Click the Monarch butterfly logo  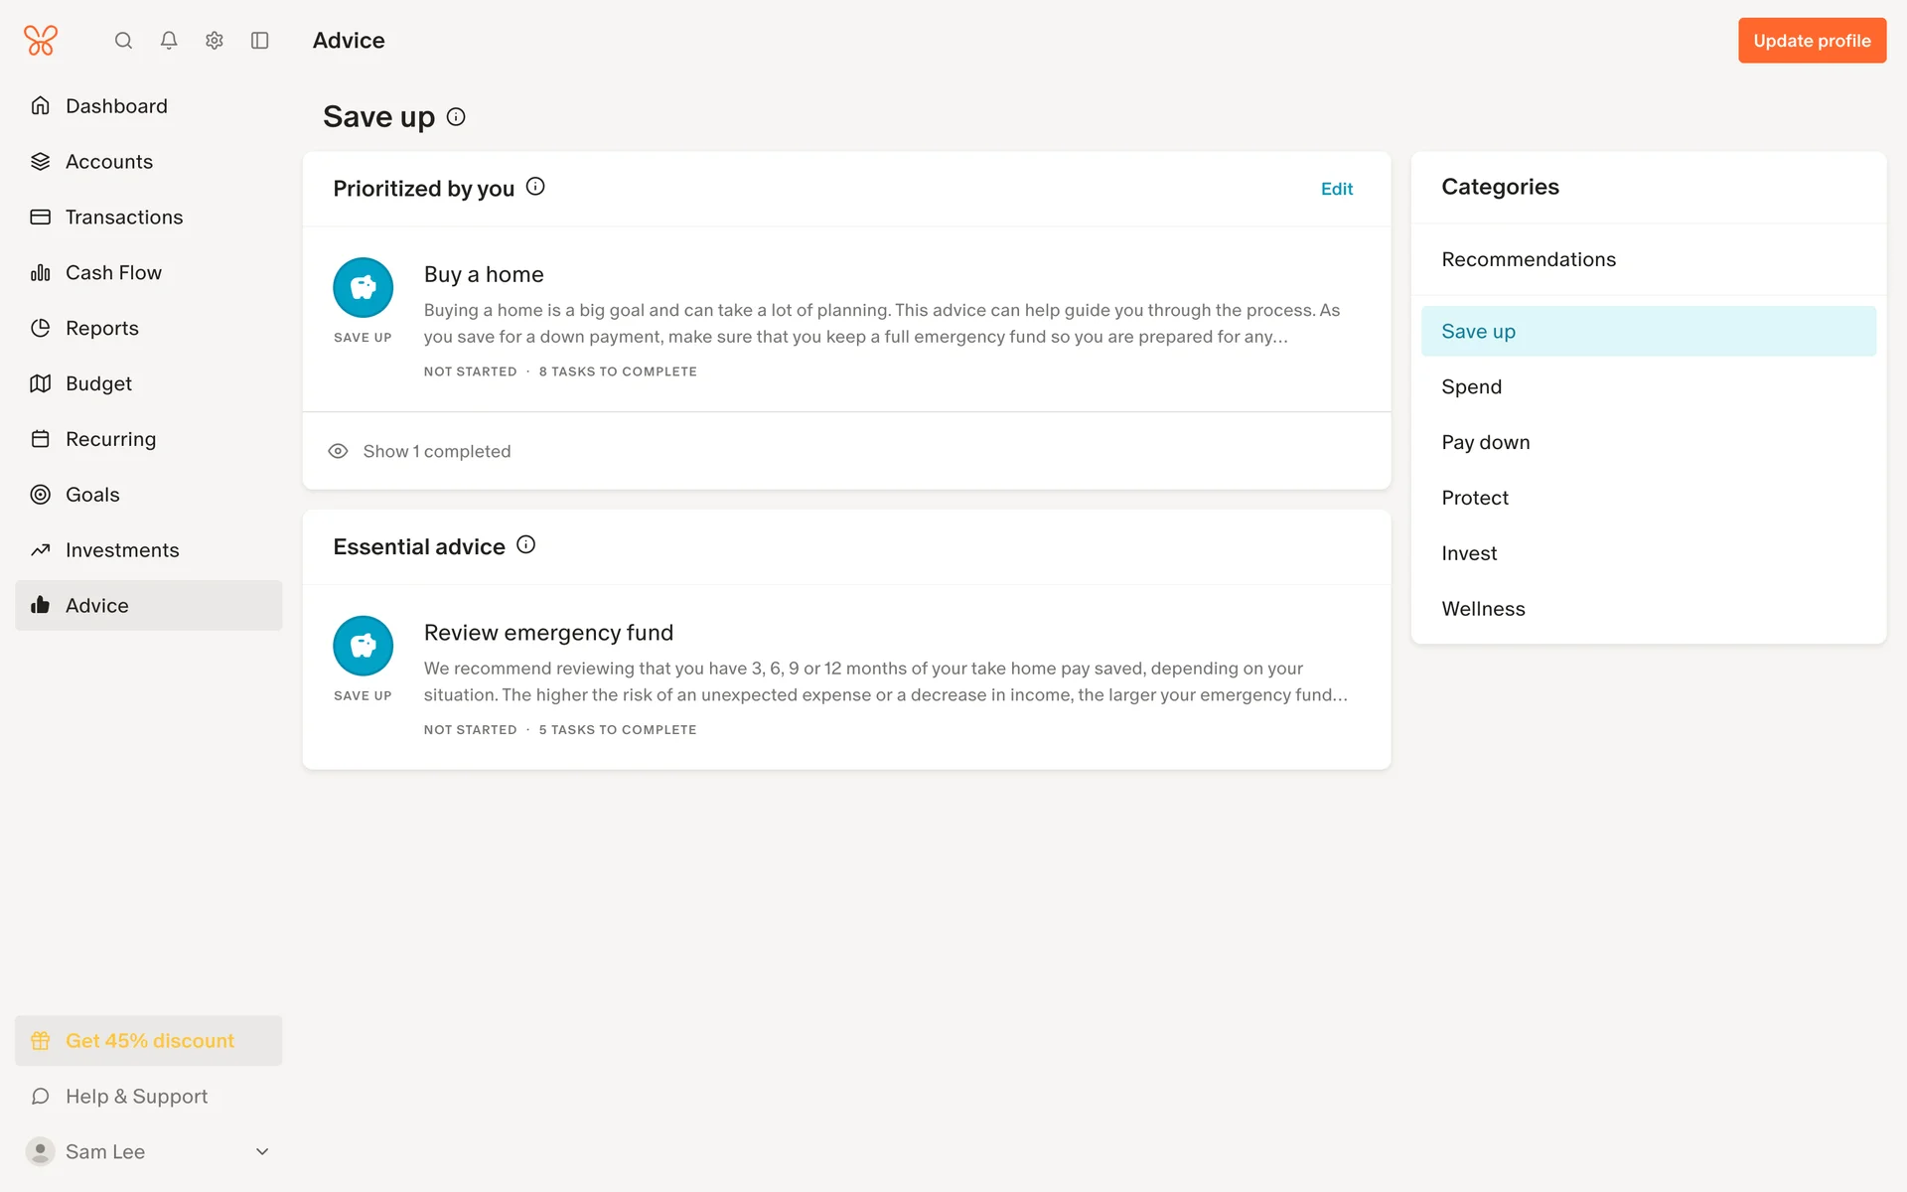pyautogui.click(x=41, y=41)
